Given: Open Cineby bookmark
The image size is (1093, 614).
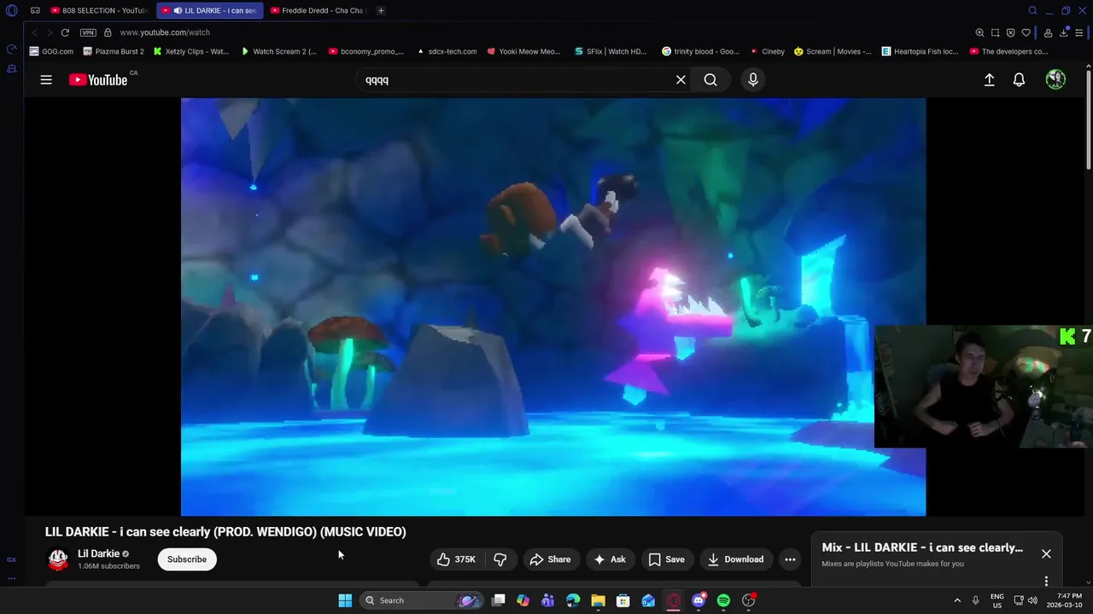Looking at the screenshot, I should coord(767,51).
